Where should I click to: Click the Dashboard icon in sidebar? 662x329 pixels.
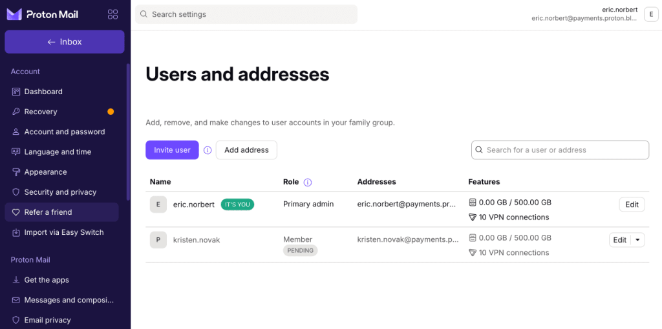click(x=16, y=92)
